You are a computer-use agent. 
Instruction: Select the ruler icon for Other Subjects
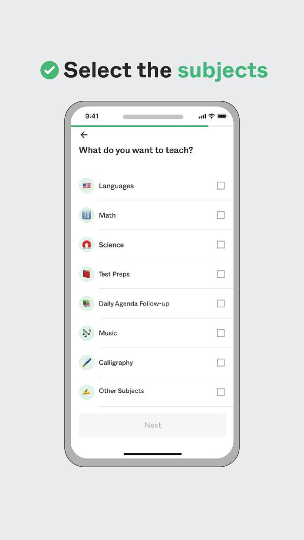pyautogui.click(x=86, y=392)
